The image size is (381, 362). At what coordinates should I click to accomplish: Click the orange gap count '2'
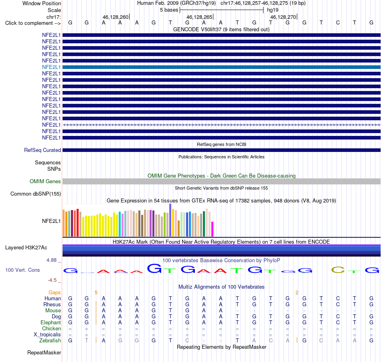pyautogui.click(x=297, y=293)
